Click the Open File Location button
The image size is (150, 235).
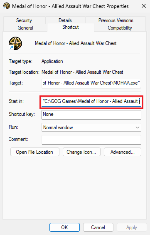tap(35, 152)
